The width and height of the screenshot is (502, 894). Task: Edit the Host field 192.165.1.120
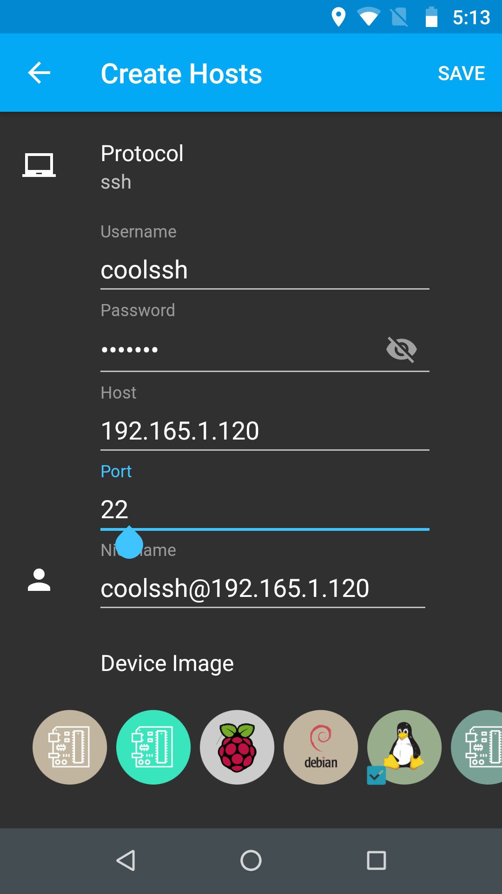[x=264, y=431]
